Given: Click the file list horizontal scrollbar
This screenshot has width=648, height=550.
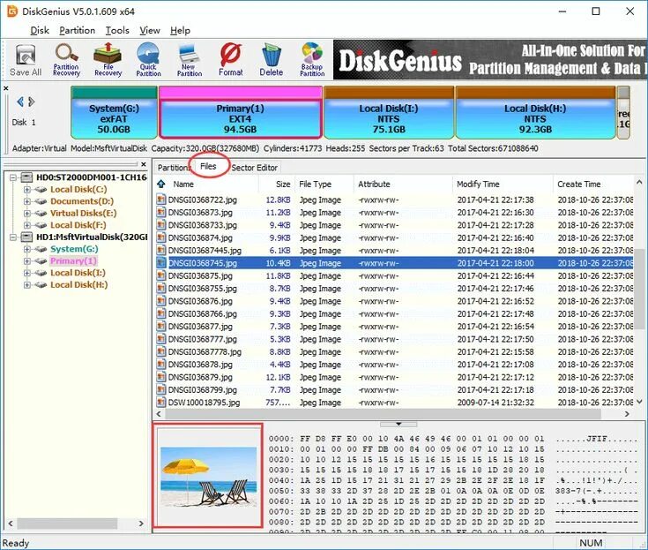Looking at the screenshot, I should (x=383, y=414).
